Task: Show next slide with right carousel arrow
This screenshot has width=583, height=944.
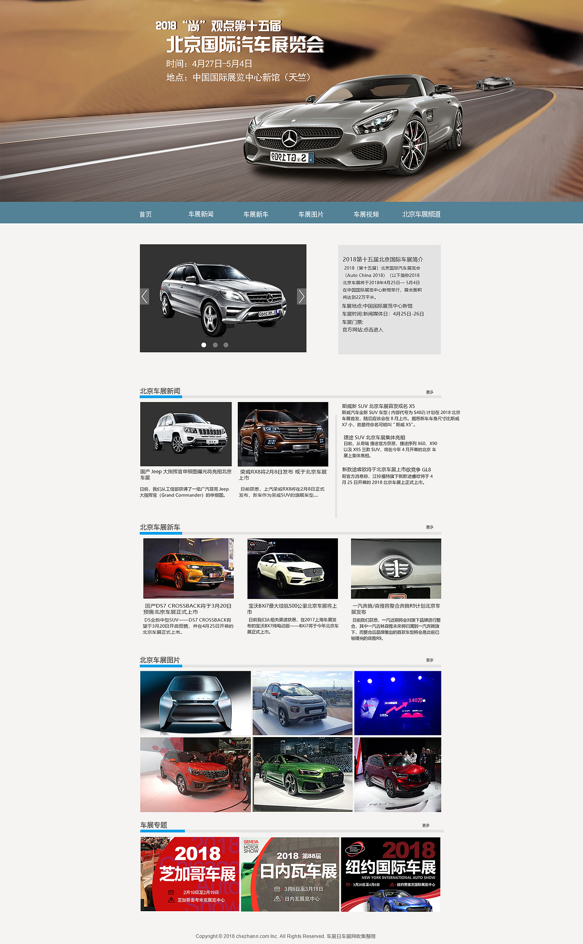Action: pos(302,296)
